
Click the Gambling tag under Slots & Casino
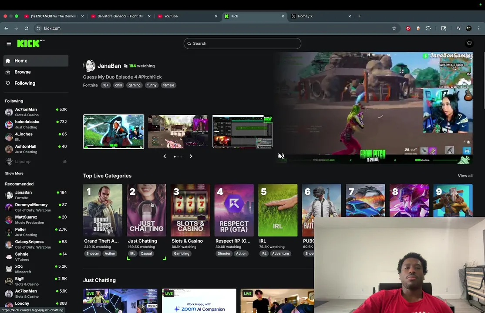[182, 254]
